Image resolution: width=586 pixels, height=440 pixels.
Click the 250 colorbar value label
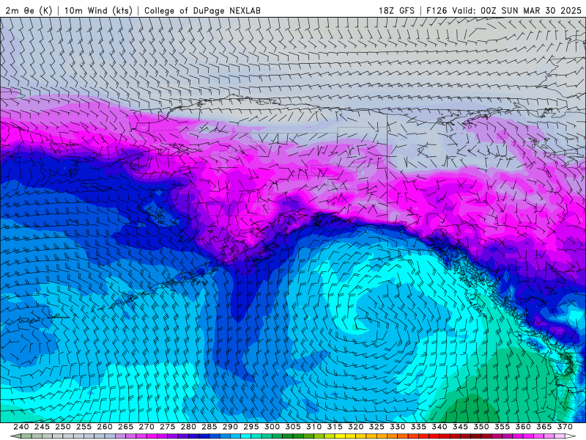[x=63, y=427]
